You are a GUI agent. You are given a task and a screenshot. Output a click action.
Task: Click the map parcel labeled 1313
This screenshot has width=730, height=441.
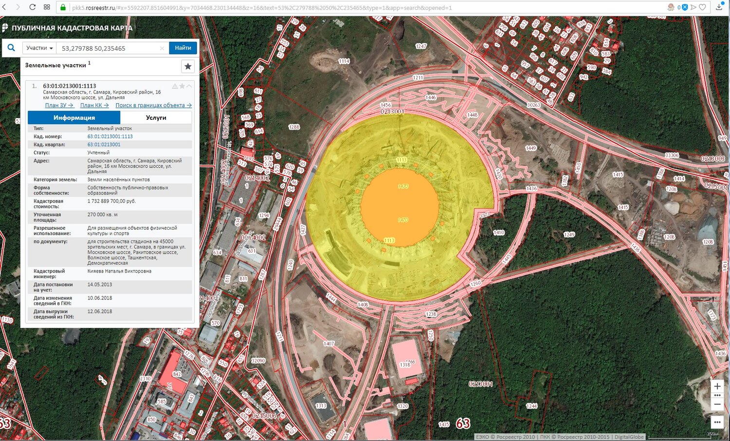(x=321, y=406)
